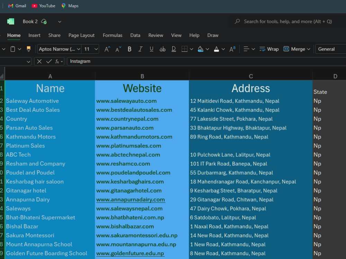
Task: Click the Select All corner triangle
Action: click(2, 76)
